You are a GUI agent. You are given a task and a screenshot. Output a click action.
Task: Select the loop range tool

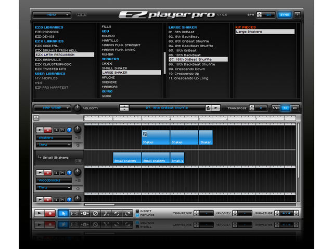74,213
